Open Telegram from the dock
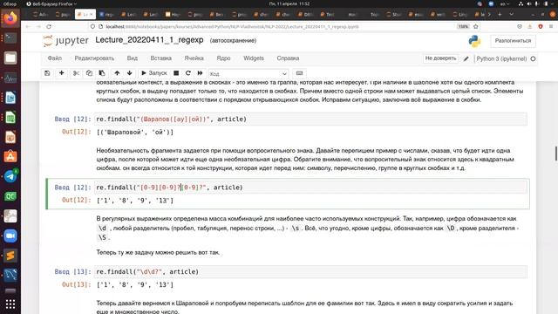This screenshot has height=314, width=558. [x=10, y=176]
